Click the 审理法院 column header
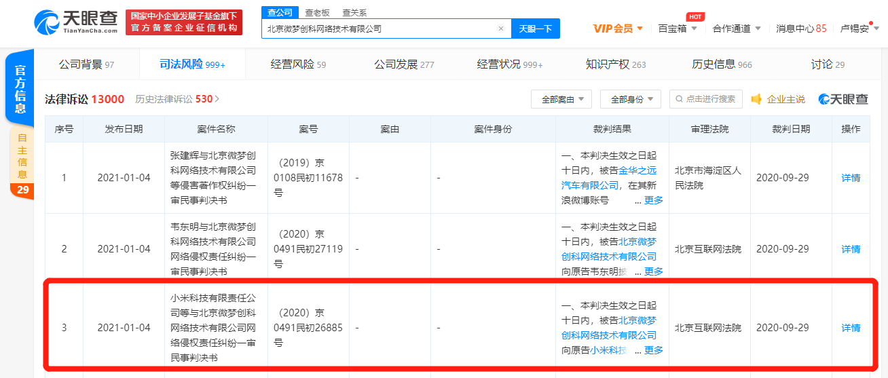This screenshot has height=378, width=888. click(709, 129)
